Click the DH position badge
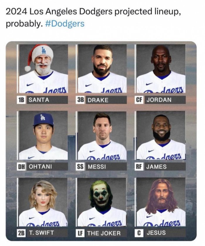 click(21, 167)
